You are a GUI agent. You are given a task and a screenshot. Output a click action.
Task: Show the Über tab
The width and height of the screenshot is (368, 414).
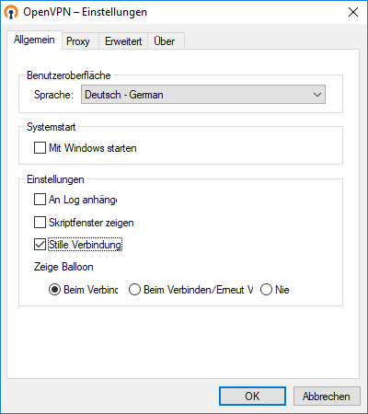[165, 41]
